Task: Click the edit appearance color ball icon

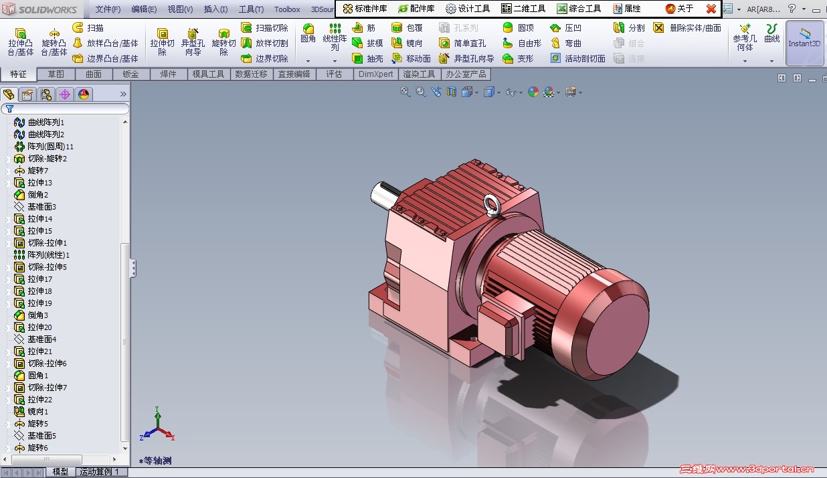Action: tap(533, 92)
